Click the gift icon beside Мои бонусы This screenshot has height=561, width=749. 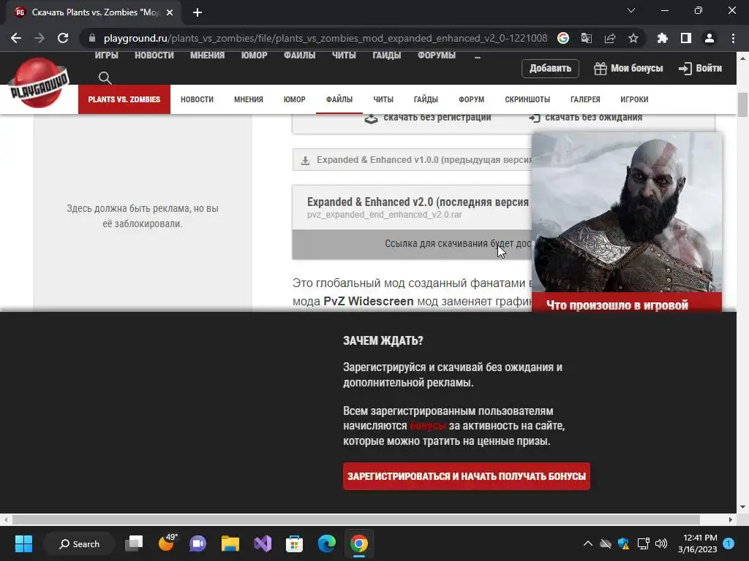pyautogui.click(x=600, y=68)
